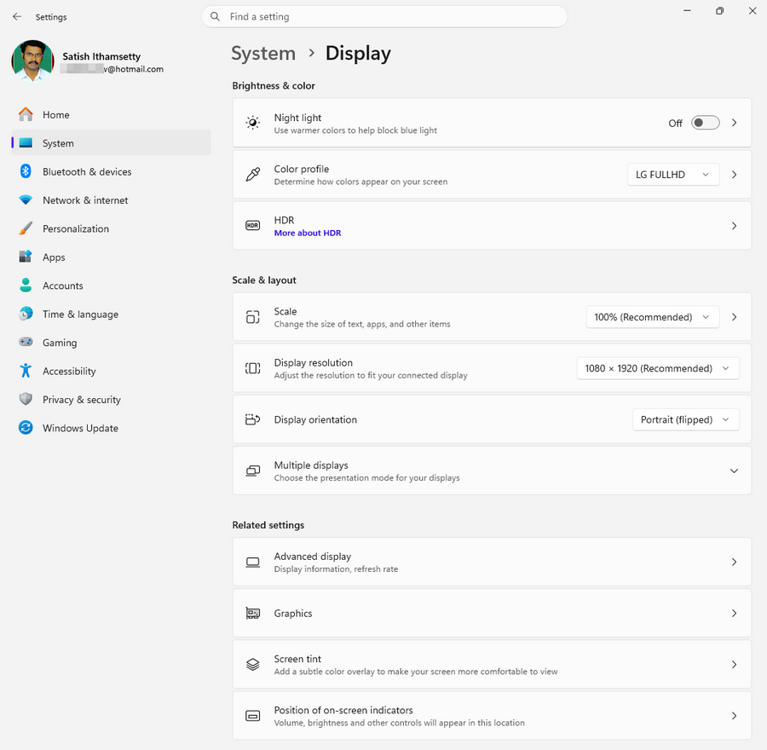Select Network & internet in sidebar
This screenshot has width=767, height=750.
point(111,200)
